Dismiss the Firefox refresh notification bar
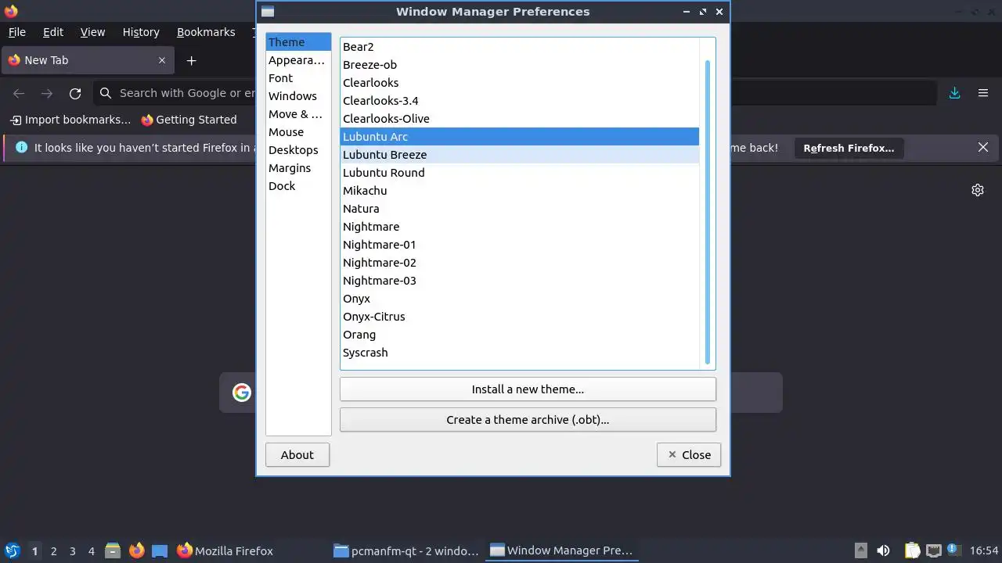Screen dimensions: 1002x563 pyautogui.click(x=983, y=148)
